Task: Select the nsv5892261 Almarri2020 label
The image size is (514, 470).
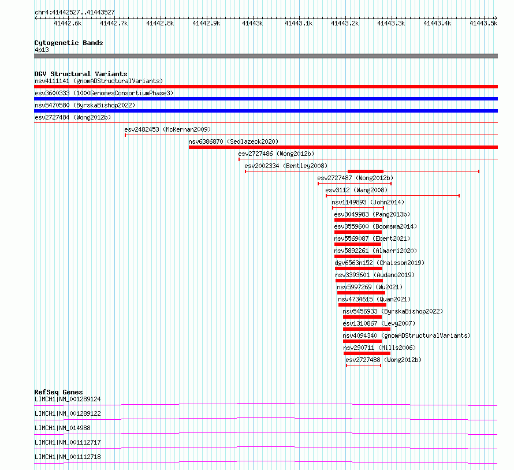Action: coord(375,251)
